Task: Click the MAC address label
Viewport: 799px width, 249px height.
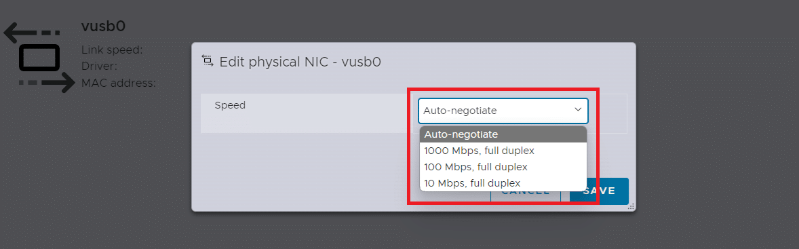Action: point(119,83)
